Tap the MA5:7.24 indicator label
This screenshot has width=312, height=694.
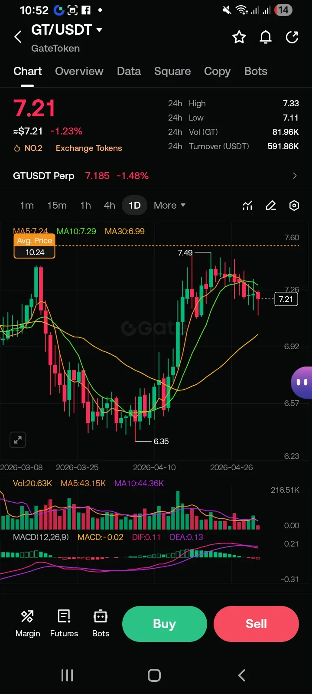(30, 231)
